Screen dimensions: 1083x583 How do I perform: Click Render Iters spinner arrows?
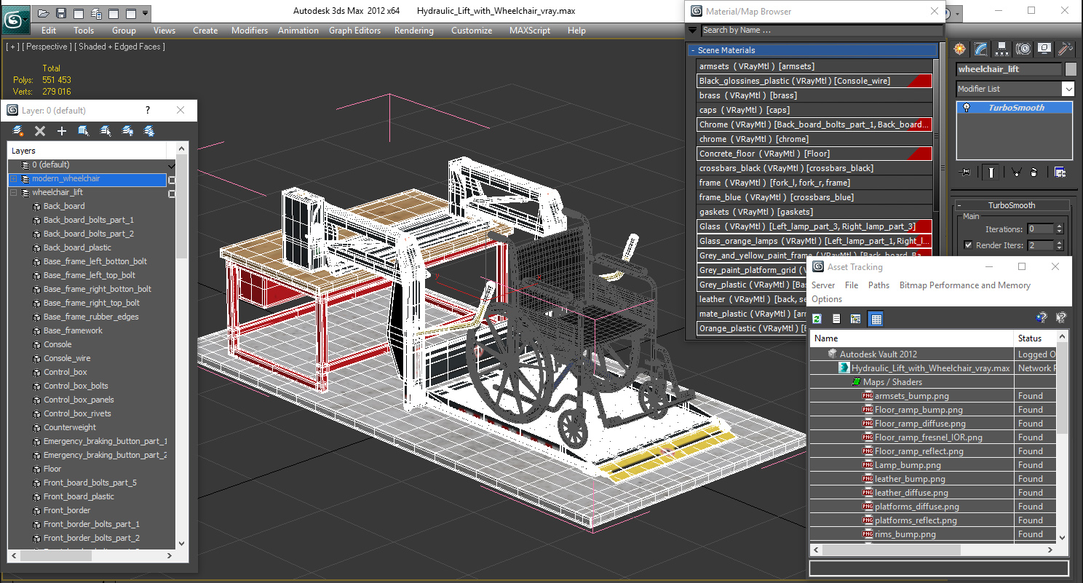click(1059, 245)
